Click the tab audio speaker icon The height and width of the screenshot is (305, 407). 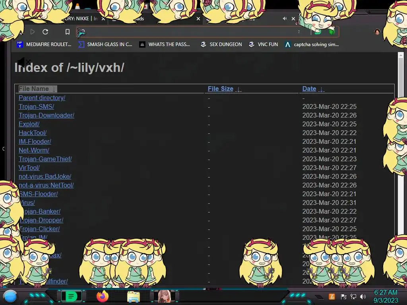click(285, 18)
